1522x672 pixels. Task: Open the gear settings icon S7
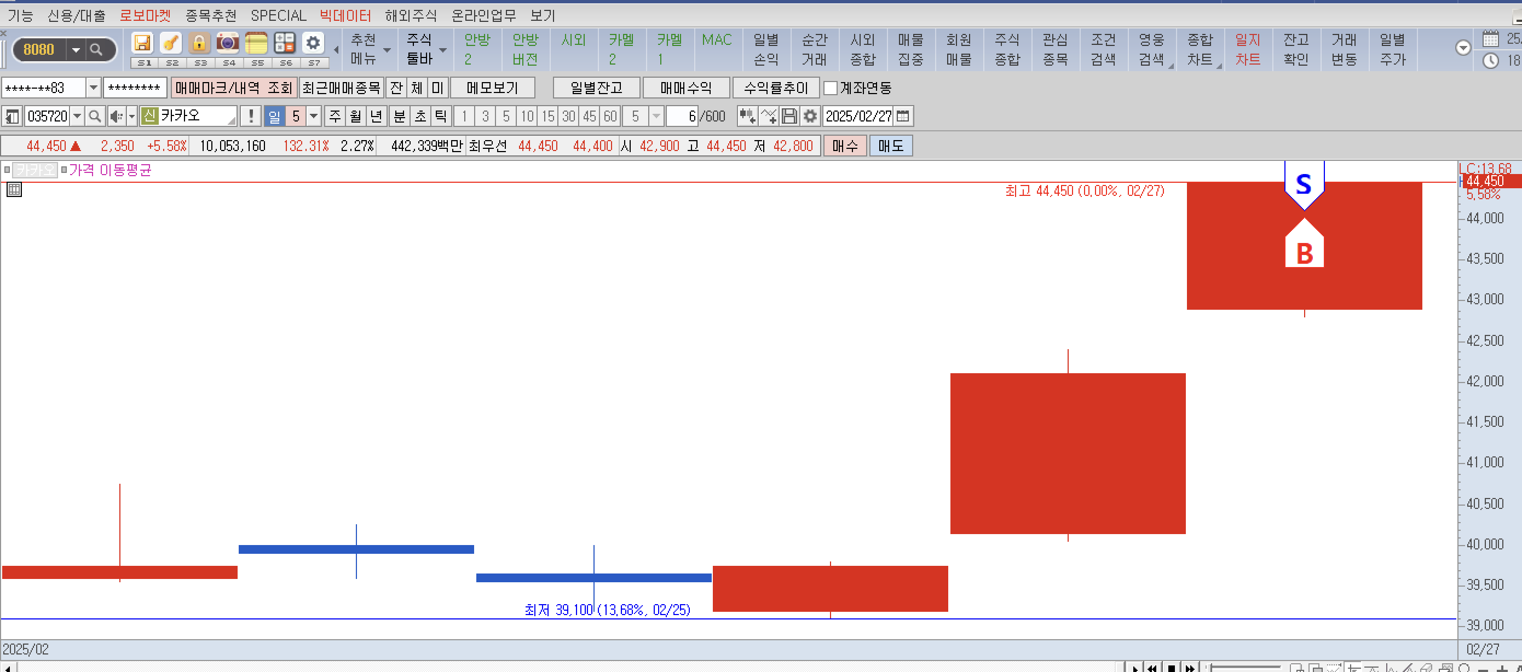313,43
